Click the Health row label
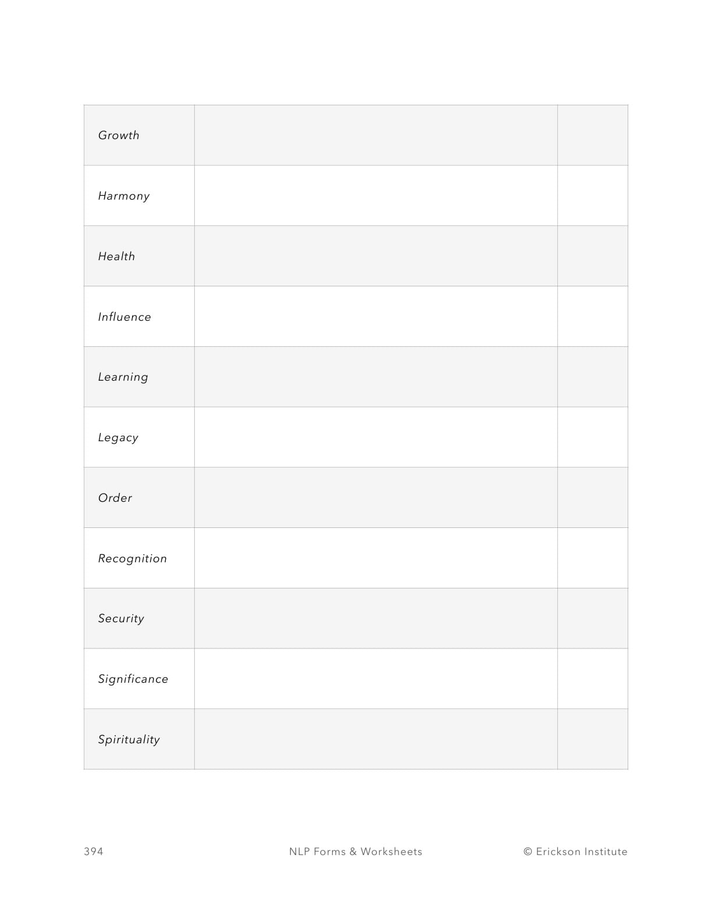 pos(116,256)
